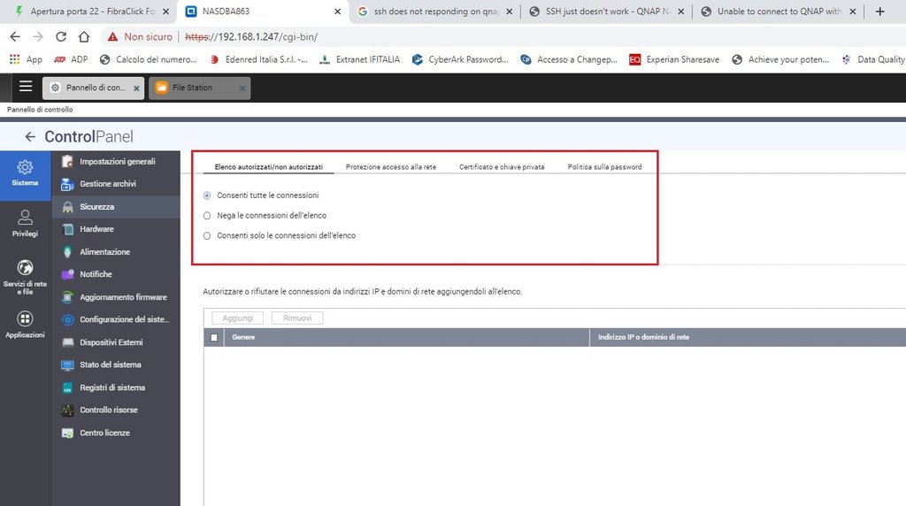Screen dimensions: 906x506
Task: Close the File Station window tab
Action: [x=242, y=88]
